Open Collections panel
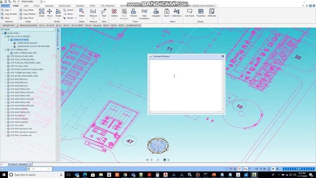Viewport: 316px width, 178px height. (177, 13)
